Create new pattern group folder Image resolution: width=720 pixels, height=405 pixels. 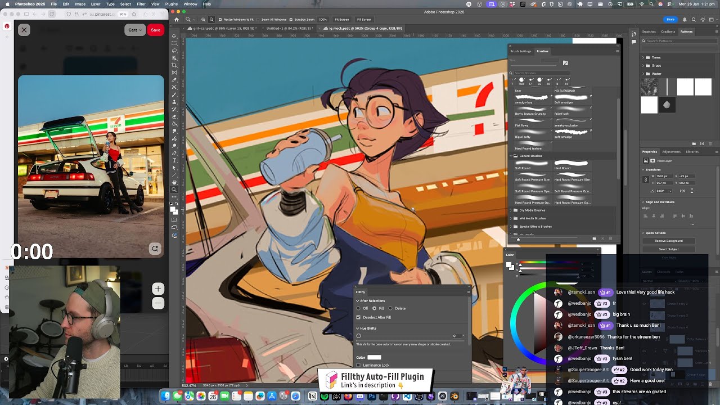coord(694,144)
